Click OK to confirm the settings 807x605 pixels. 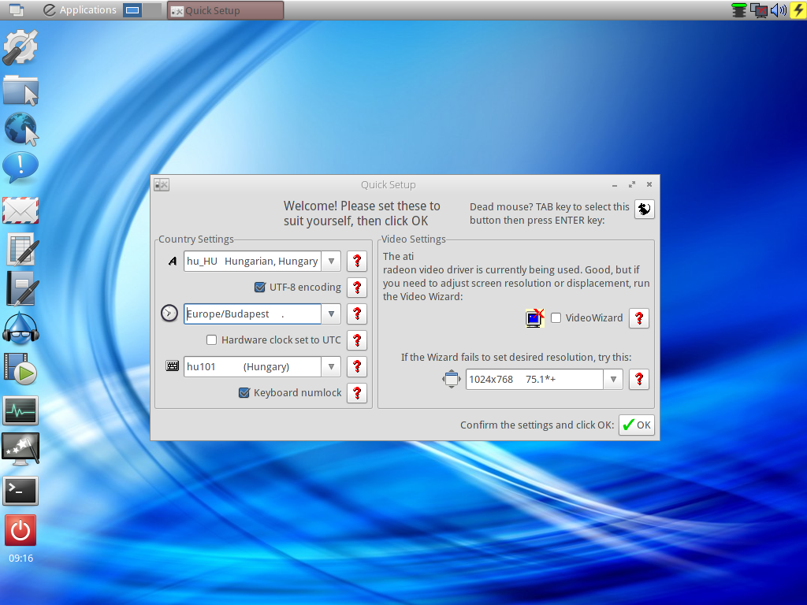(637, 425)
